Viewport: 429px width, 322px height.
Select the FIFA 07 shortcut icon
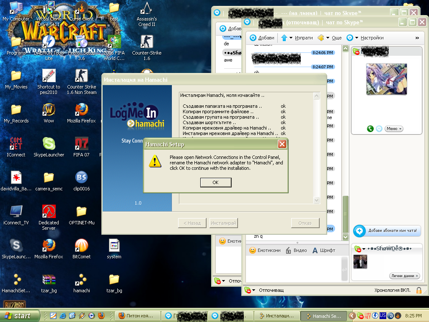[x=81, y=147]
